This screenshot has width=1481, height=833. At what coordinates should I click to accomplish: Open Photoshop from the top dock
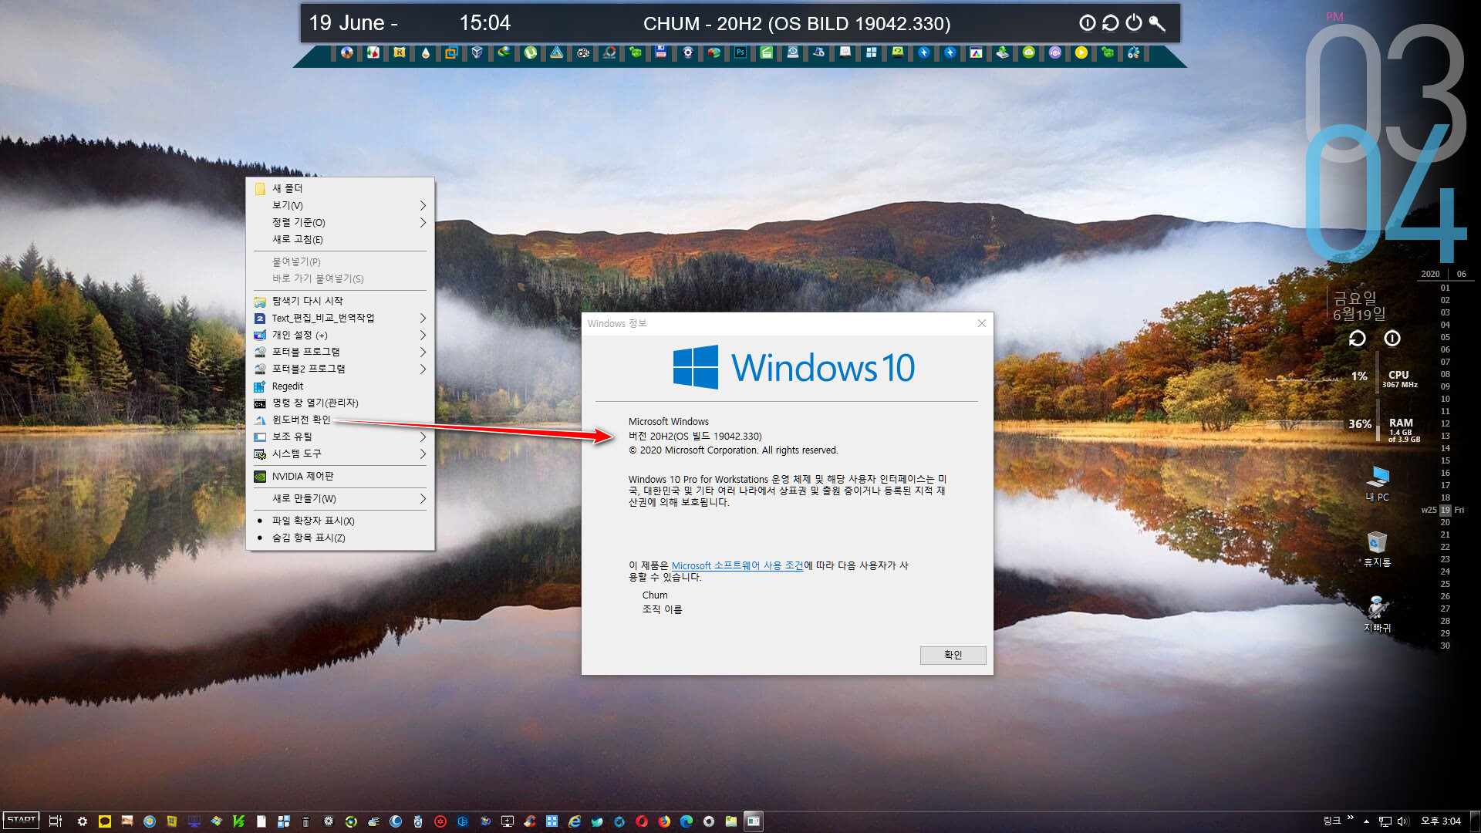[x=740, y=52]
